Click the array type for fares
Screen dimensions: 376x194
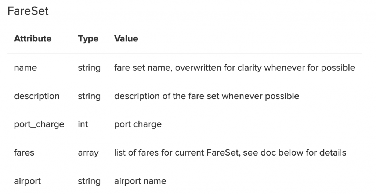click(x=88, y=153)
